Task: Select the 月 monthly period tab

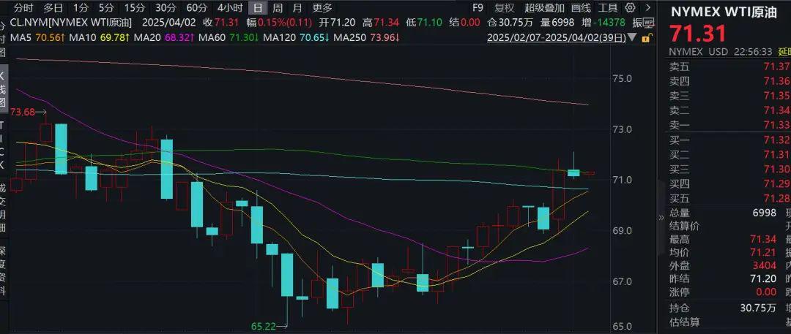Action: tap(297, 7)
